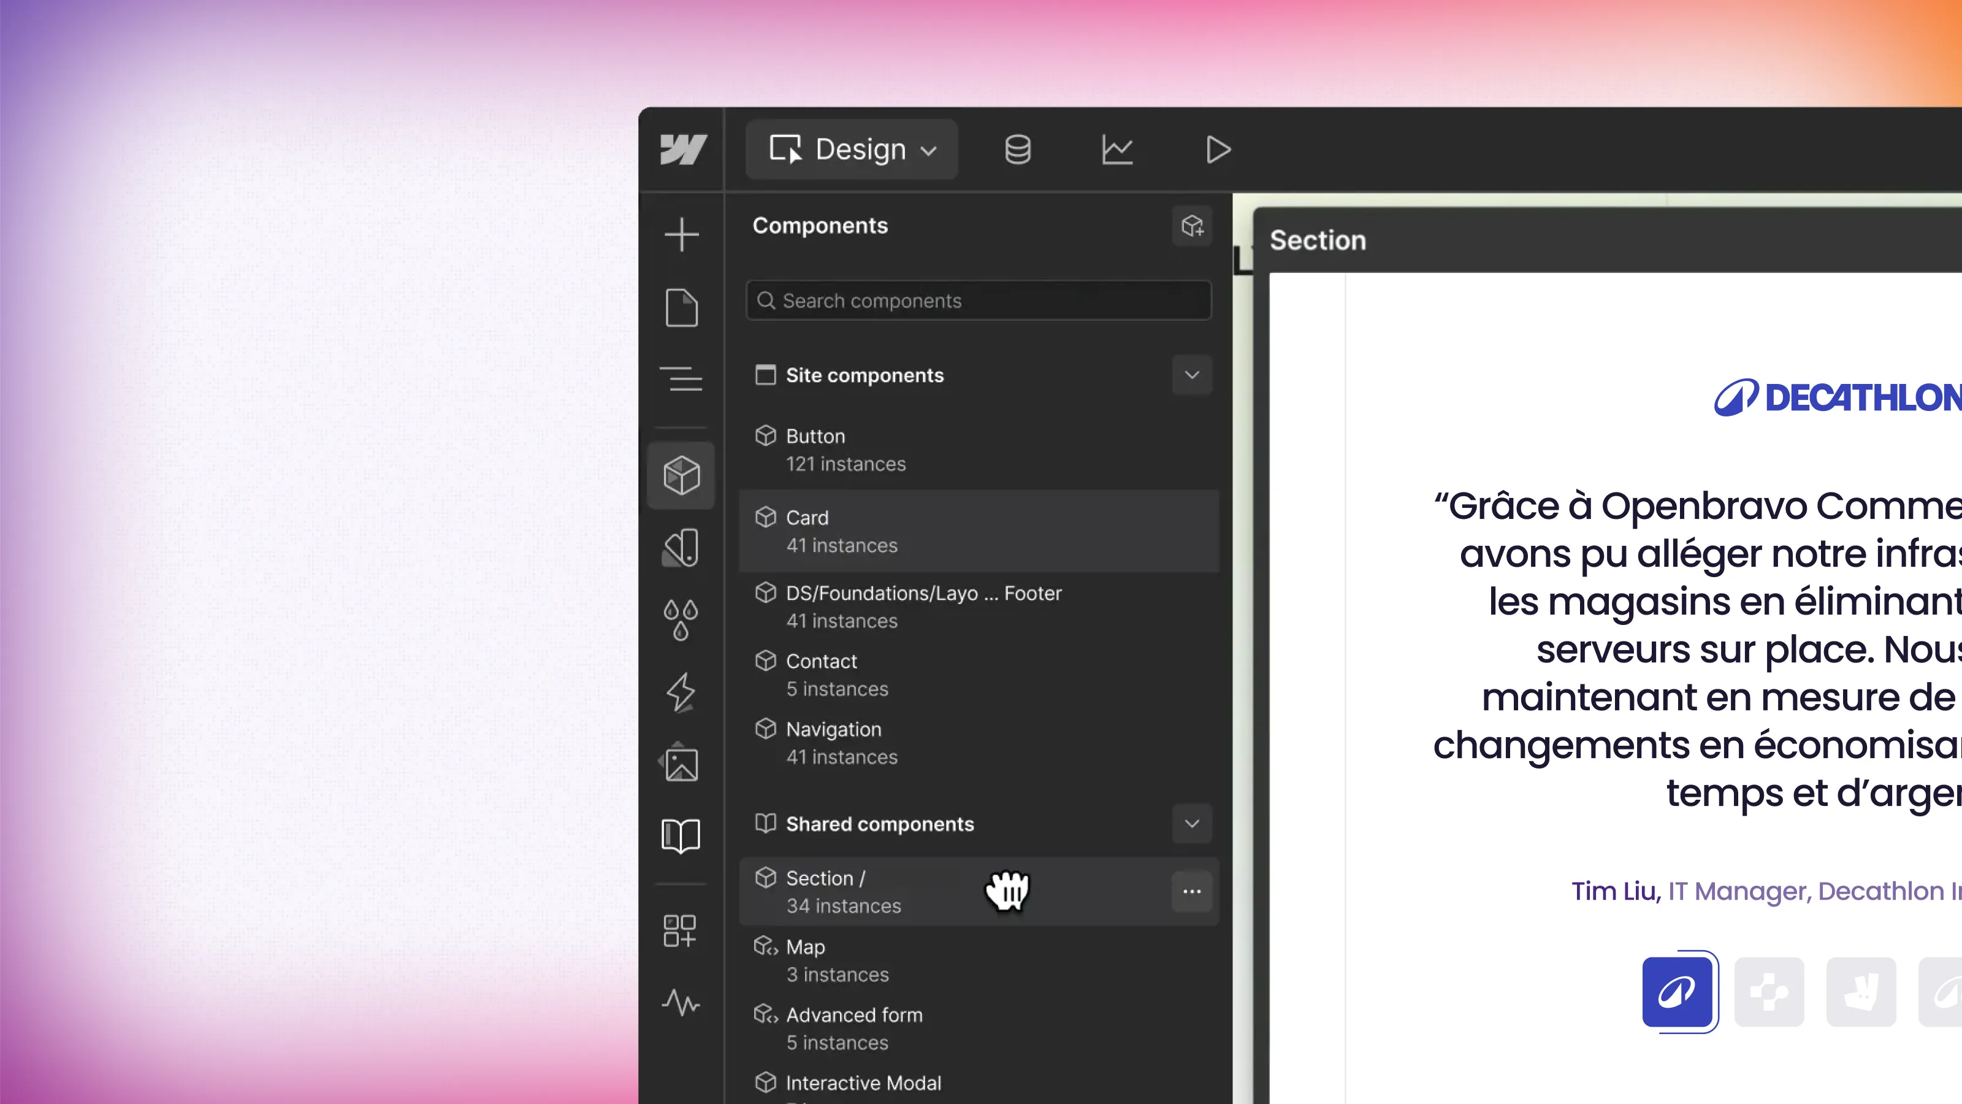Image resolution: width=1962 pixels, height=1104 pixels.
Task: Open the Variables droplets icon
Action: point(681,620)
